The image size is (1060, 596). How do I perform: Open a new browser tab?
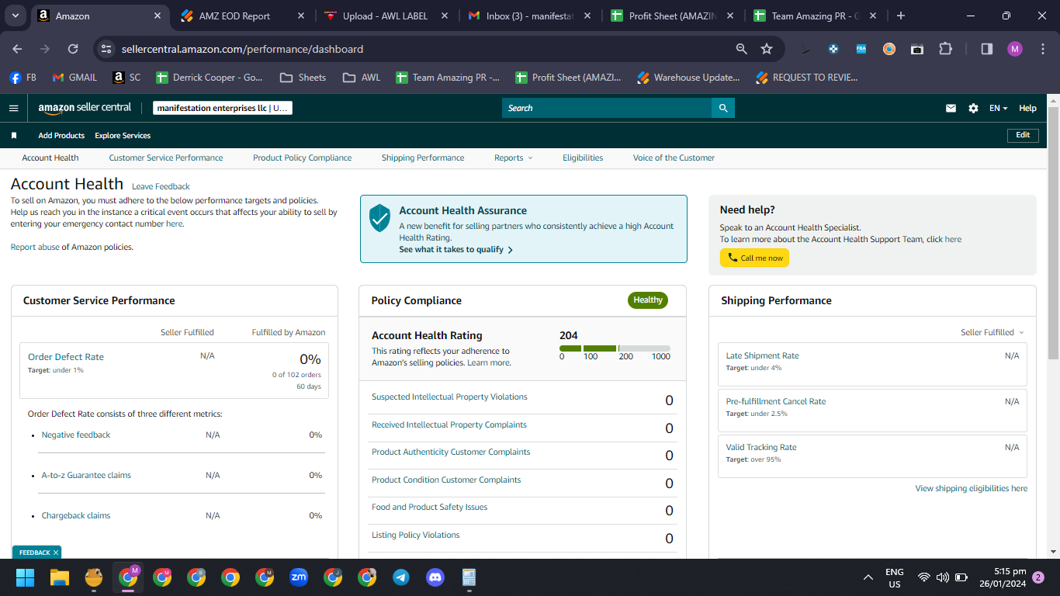point(900,16)
